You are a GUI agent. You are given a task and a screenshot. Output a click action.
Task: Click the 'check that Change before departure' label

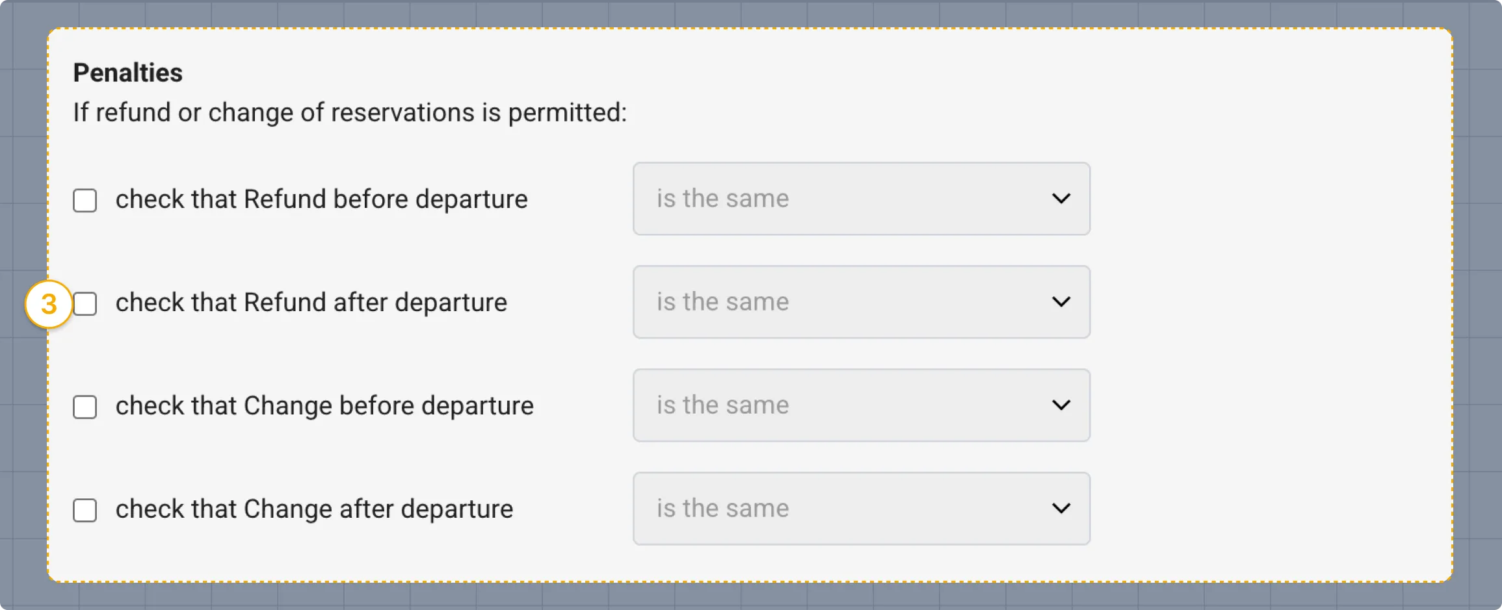[324, 406]
